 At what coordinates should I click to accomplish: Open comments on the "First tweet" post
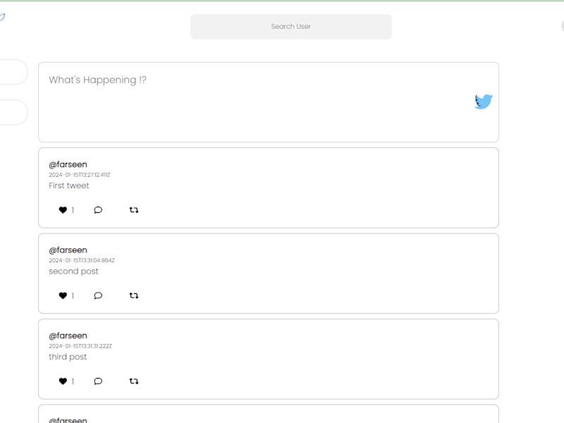98,210
